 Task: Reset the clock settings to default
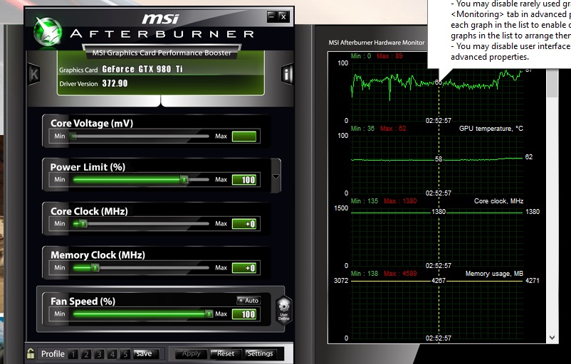[226, 353]
